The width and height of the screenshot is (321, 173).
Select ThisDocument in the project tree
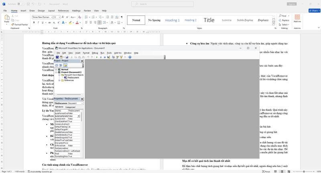(73, 77)
